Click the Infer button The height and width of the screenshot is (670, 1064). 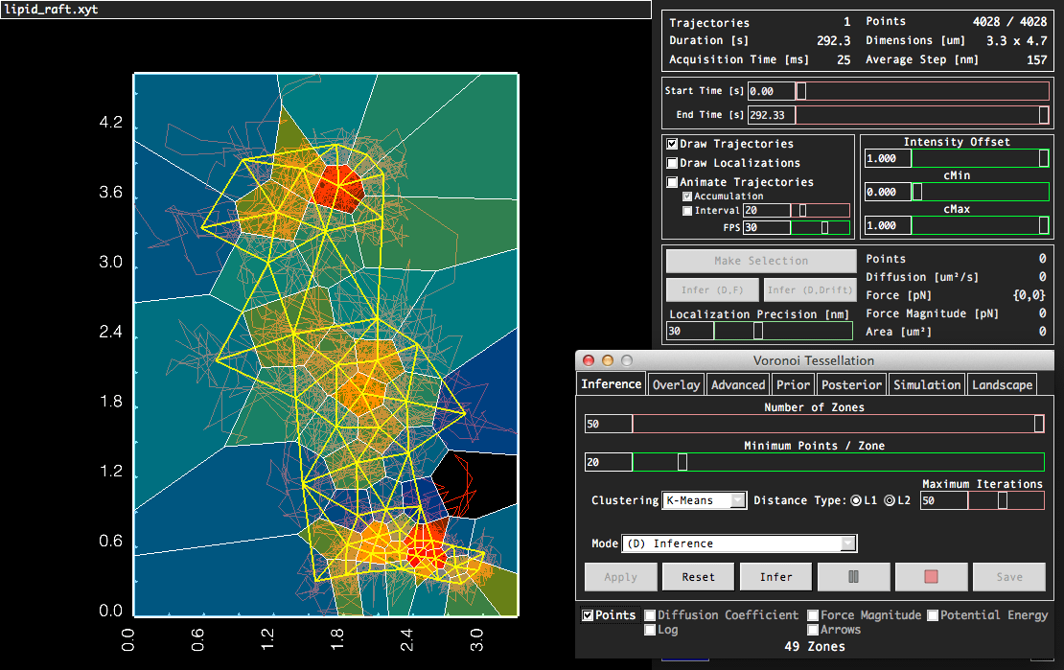pos(775,577)
